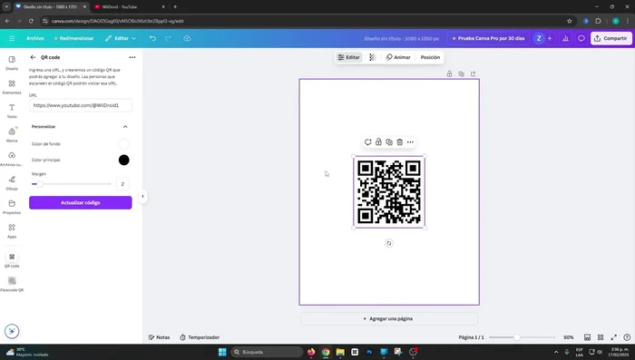Lock the page using the page lock icon

[x=449, y=73]
